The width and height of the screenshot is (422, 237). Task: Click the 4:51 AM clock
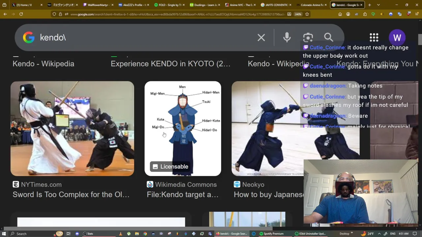pos(403,234)
